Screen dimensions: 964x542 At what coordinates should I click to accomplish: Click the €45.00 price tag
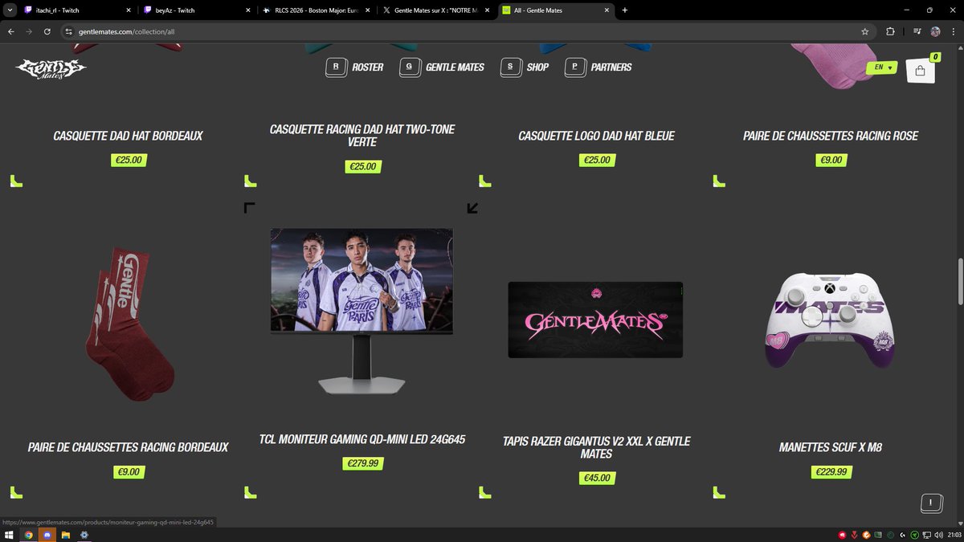597,478
